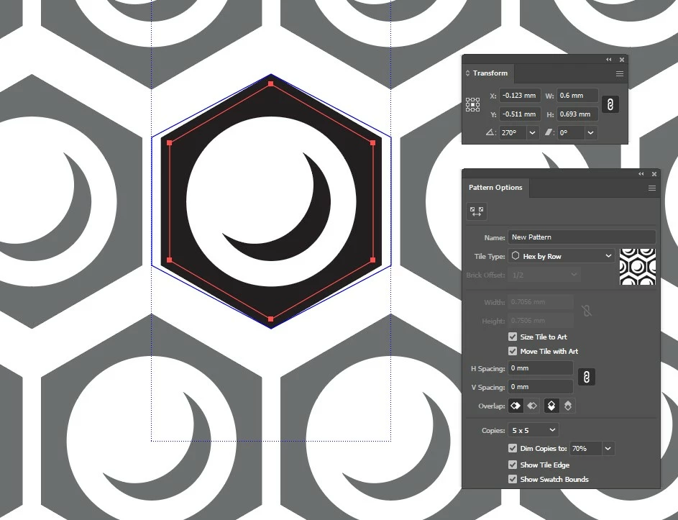Select Top in Front overlap option
The height and width of the screenshot is (520, 678).
point(551,406)
